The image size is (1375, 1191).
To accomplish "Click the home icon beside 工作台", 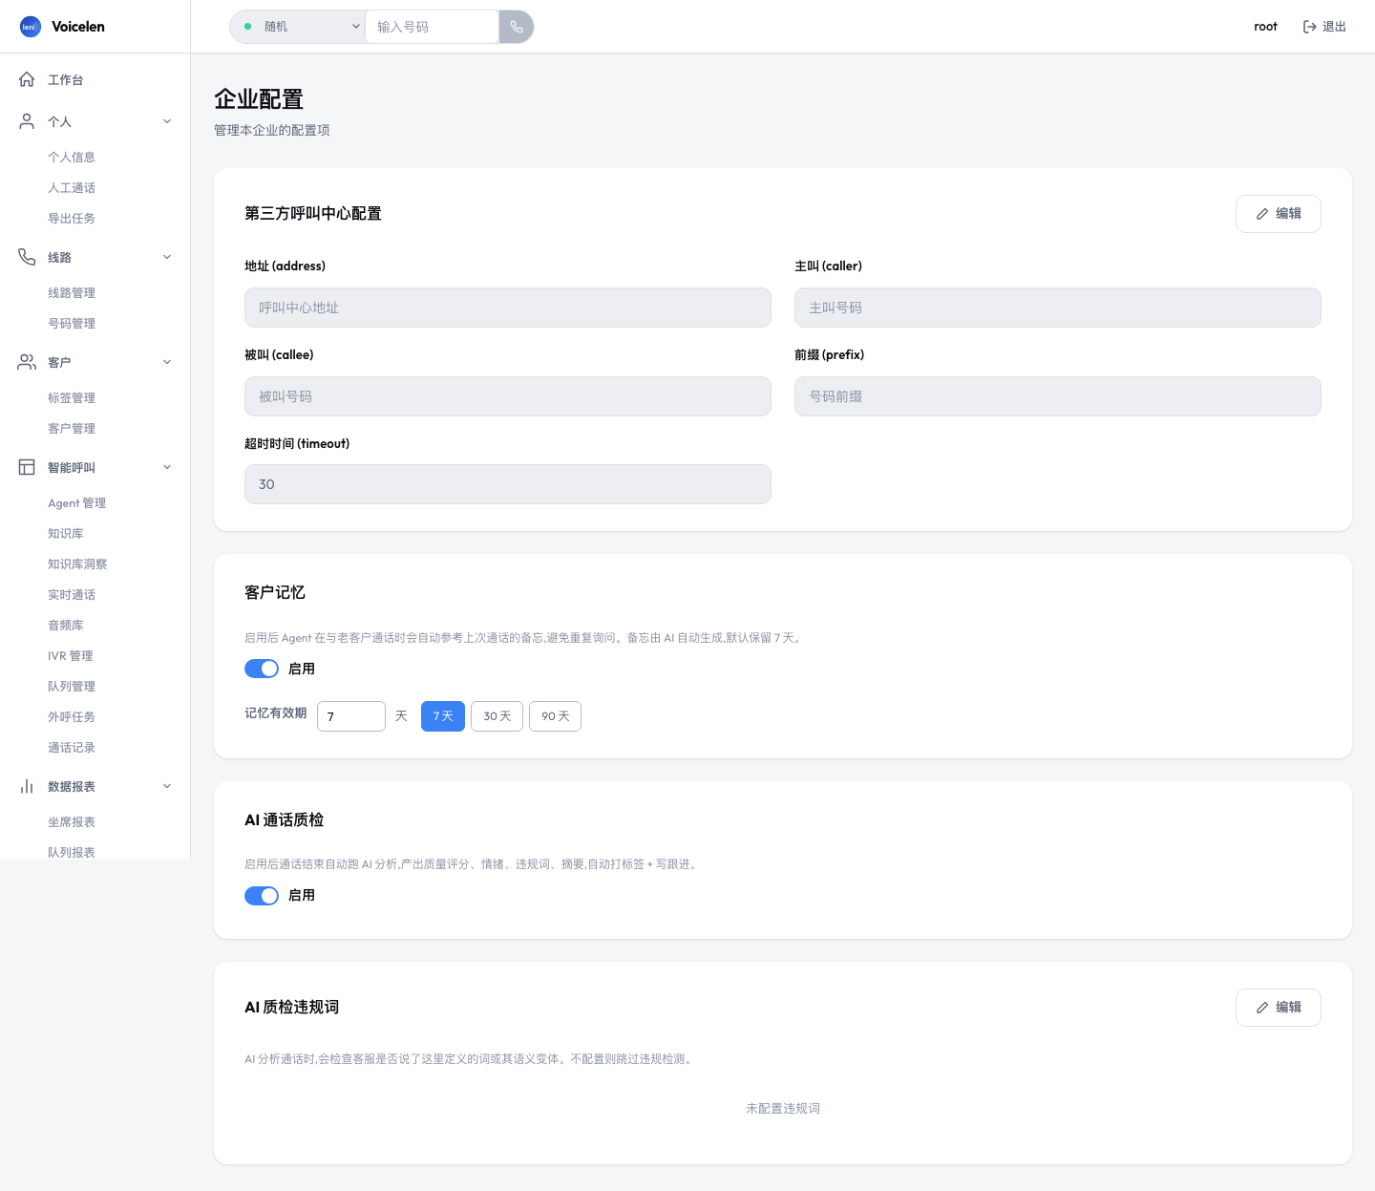I will point(27,79).
